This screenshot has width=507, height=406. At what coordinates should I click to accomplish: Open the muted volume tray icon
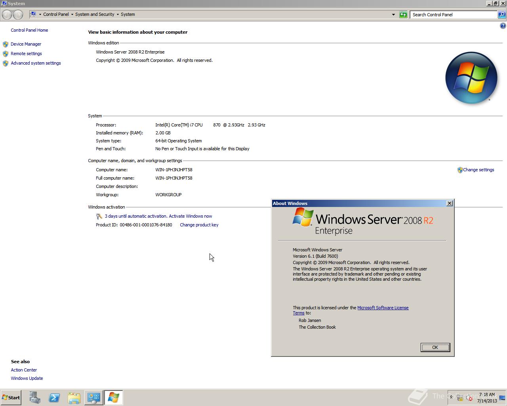(469, 398)
